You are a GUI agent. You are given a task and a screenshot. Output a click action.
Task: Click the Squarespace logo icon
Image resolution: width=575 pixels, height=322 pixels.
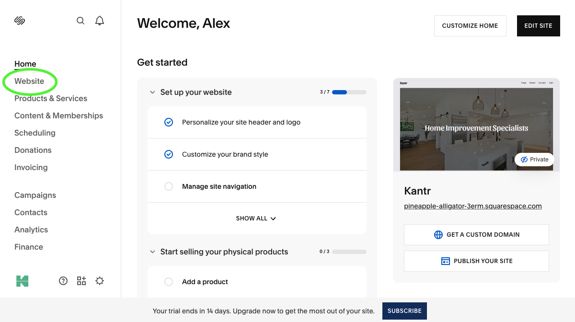pos(20,21)
